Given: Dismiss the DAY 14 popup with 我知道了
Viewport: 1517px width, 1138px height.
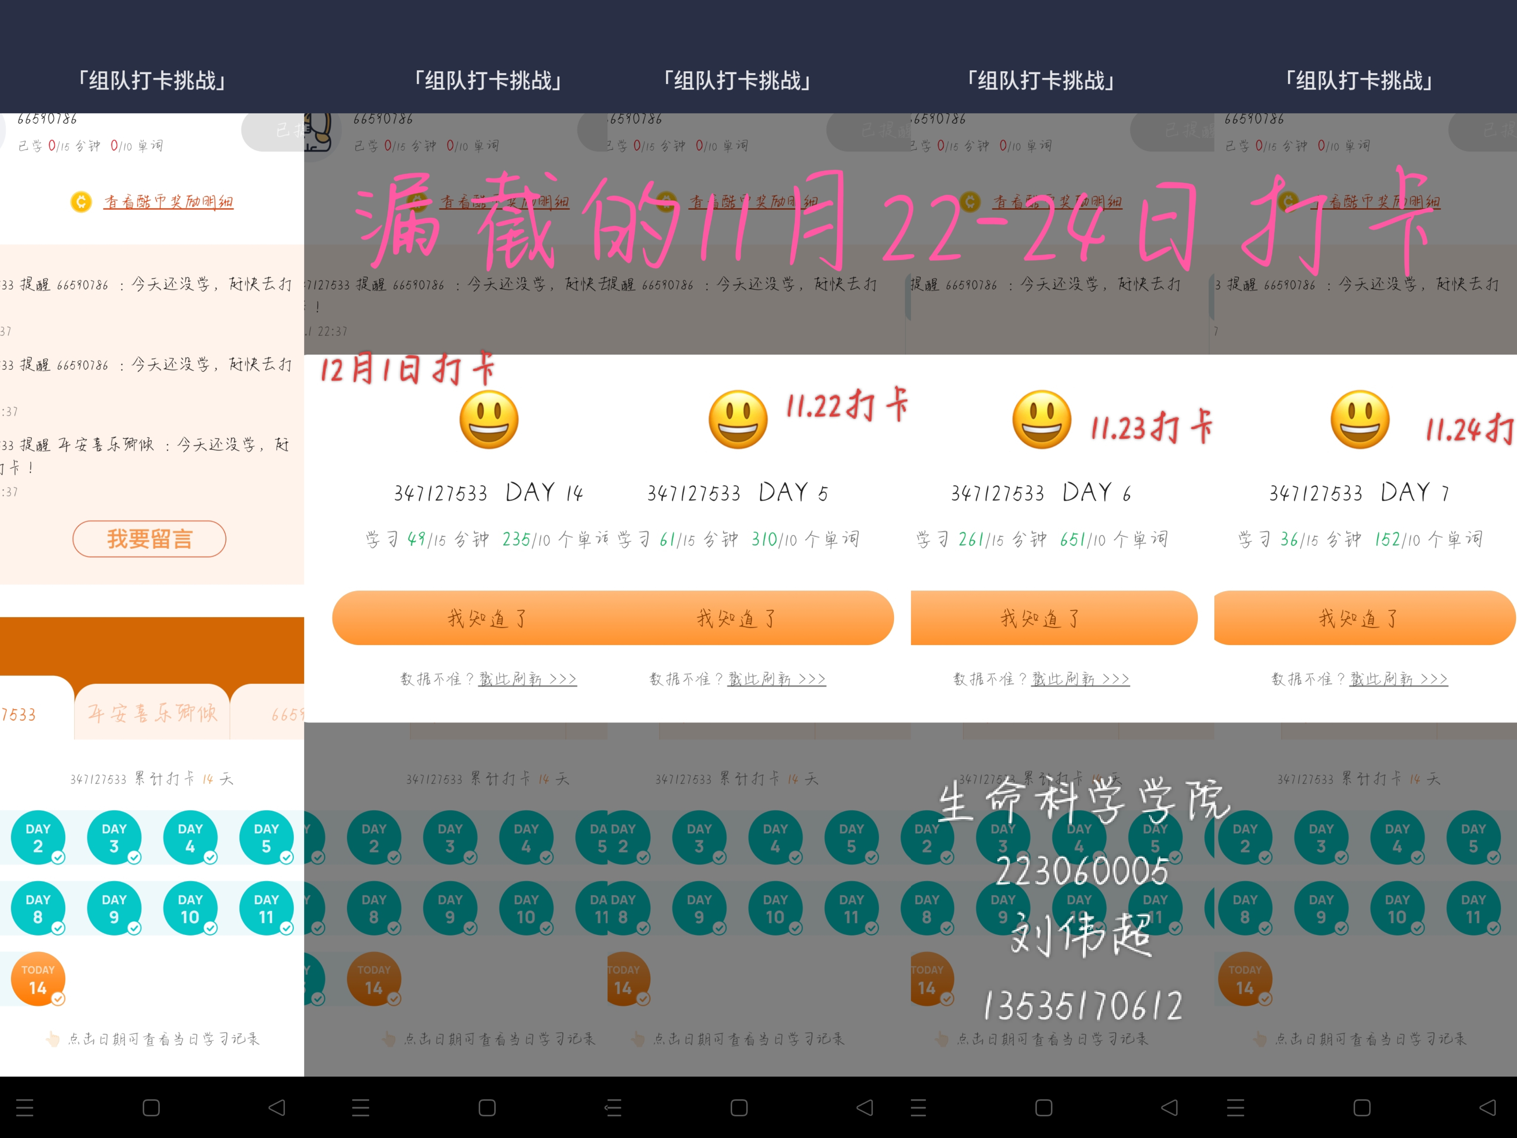Looking at the screenshot, I should 487,618.
